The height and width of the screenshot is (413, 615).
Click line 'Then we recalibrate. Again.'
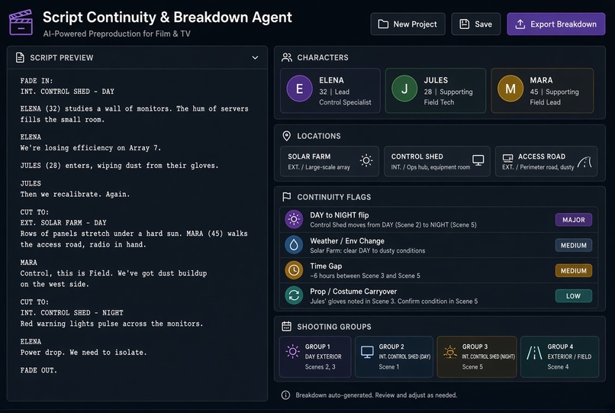75,195
